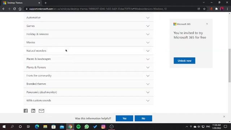Share the article on LinkedIn
The width and height of the screenshot is (231, 130).
[33, 111]
